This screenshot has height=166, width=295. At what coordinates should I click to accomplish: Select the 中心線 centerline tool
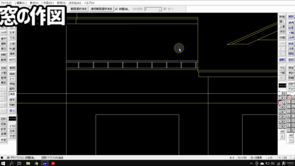tap(12, 49)
